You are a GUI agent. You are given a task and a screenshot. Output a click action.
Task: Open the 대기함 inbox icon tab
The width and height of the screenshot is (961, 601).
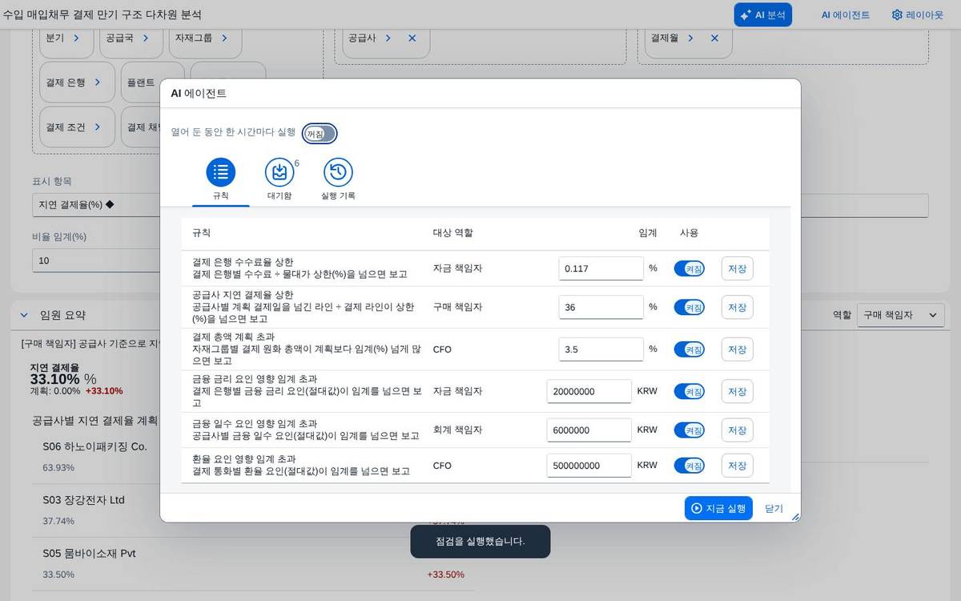coord(279,172)
